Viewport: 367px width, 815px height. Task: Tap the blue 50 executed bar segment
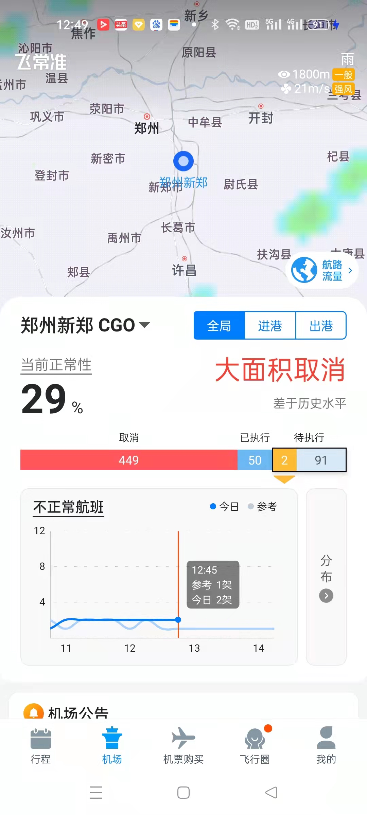point(255,460)
